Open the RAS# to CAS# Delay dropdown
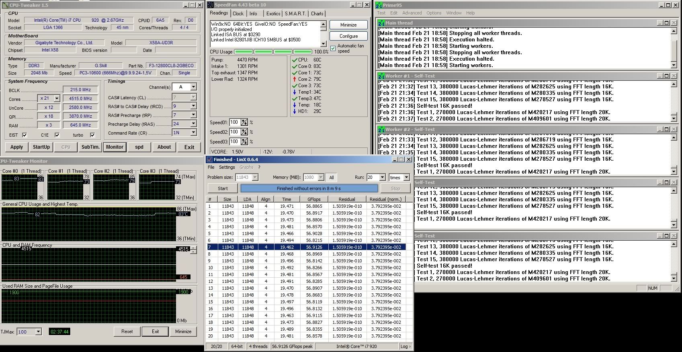This screenshot has height=352, width=682. pos(193,106)
